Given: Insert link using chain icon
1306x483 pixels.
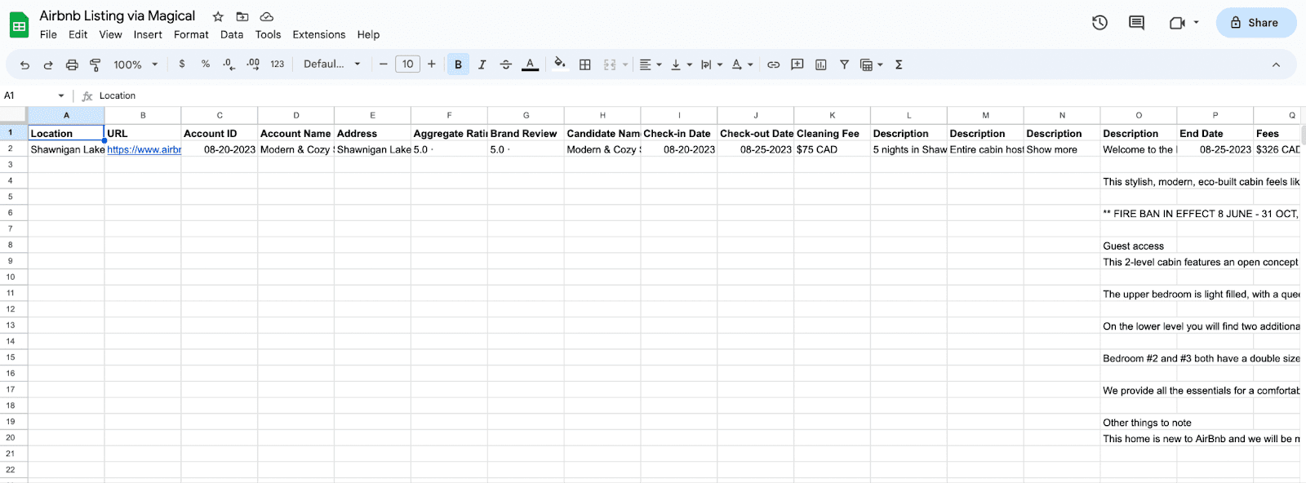Looking at the screenshot, I should tap(773, 64).
